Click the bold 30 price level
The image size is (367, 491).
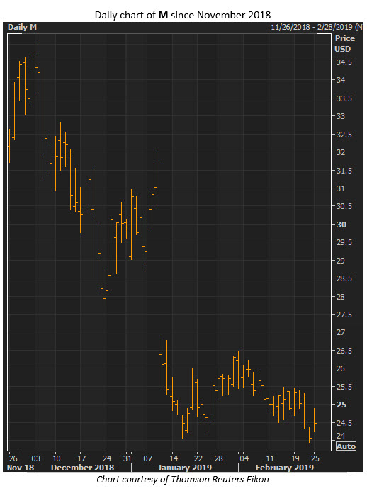point(341,225)
